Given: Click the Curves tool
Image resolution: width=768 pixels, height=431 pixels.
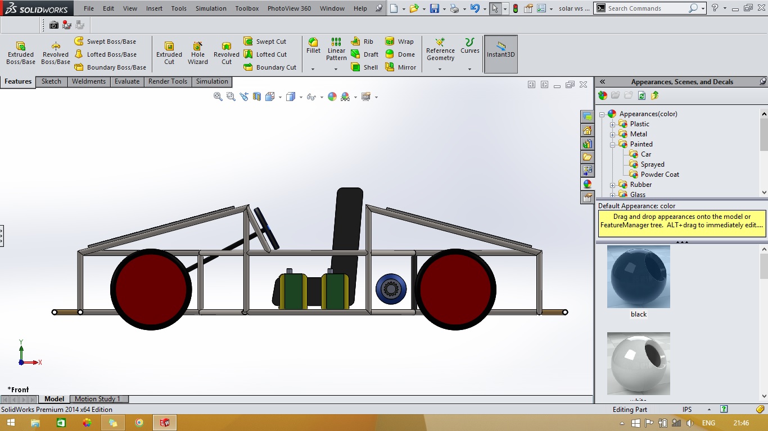Looking at the screenshot, I should pyautogui.click(x=470, y=46).
